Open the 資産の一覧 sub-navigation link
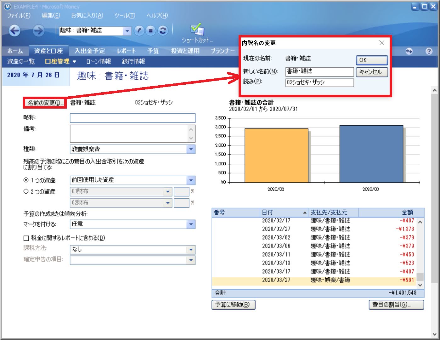Image resolution: width=440 pixels, height=340 pixels. pyautogui.click(x=21, y=61)
